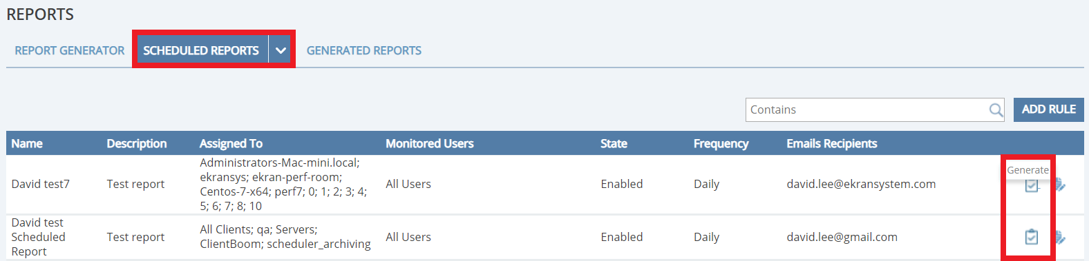Sort by the Emails Recipients column header
1089x261 pixels.
(832, 143)
